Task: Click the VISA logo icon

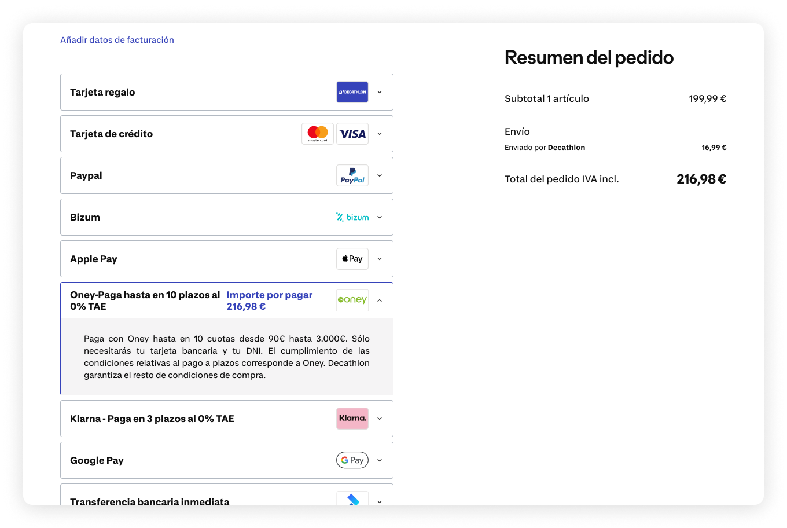Action: pos(352,134)
